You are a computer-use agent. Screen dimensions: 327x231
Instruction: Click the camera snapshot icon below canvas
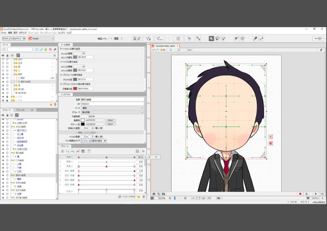pyautogui.click(x=154, y=194)
